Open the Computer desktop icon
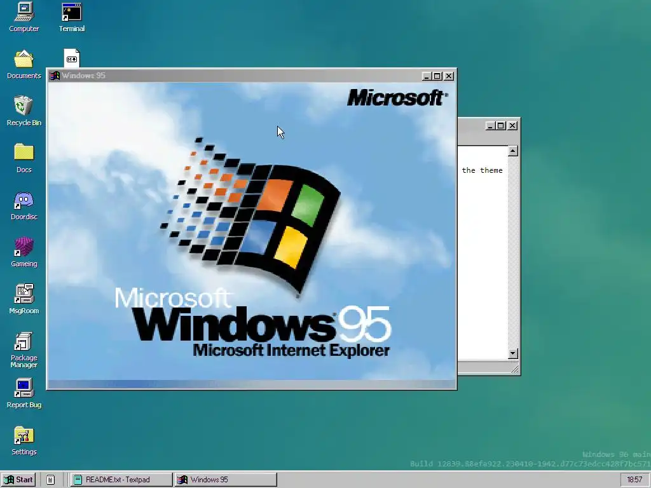Screen dimensions: 651x488 24,17
